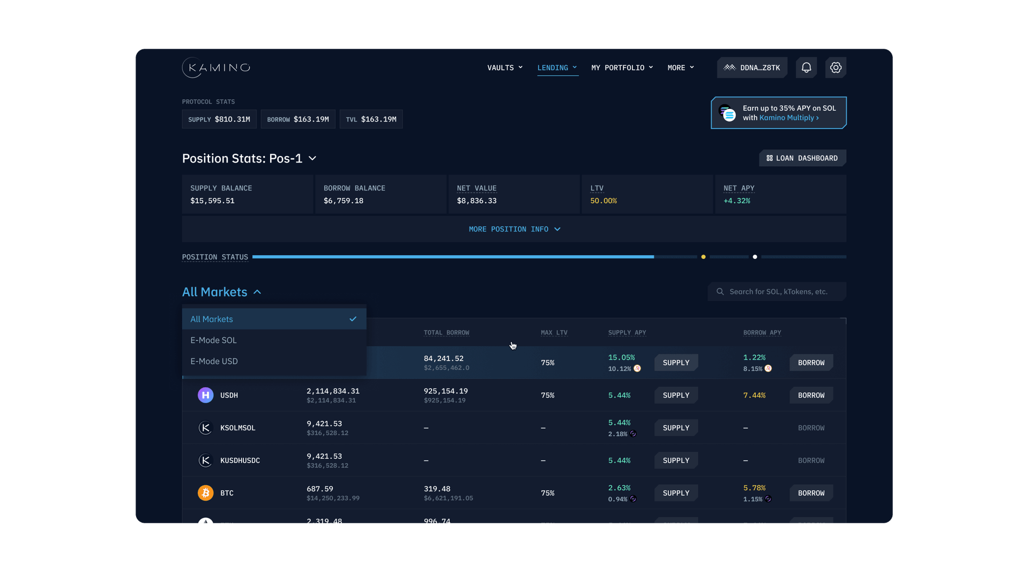Open the My Portfolio menu
This screenshot has width=1029, height=572.
622,68
